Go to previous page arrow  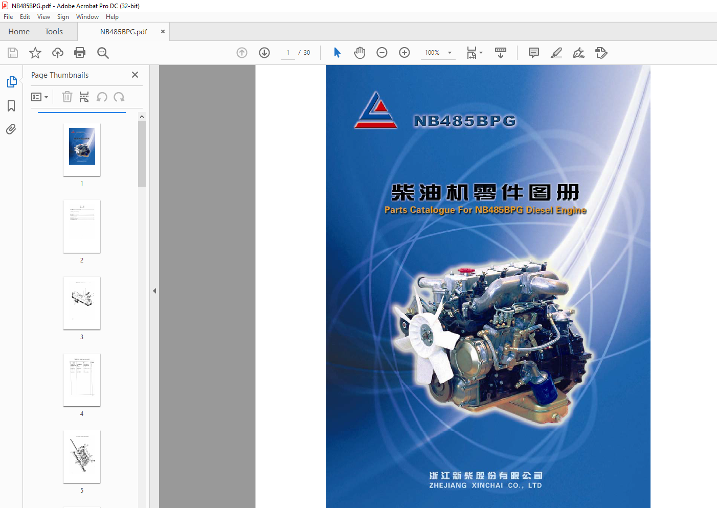[x=242, y=53]
